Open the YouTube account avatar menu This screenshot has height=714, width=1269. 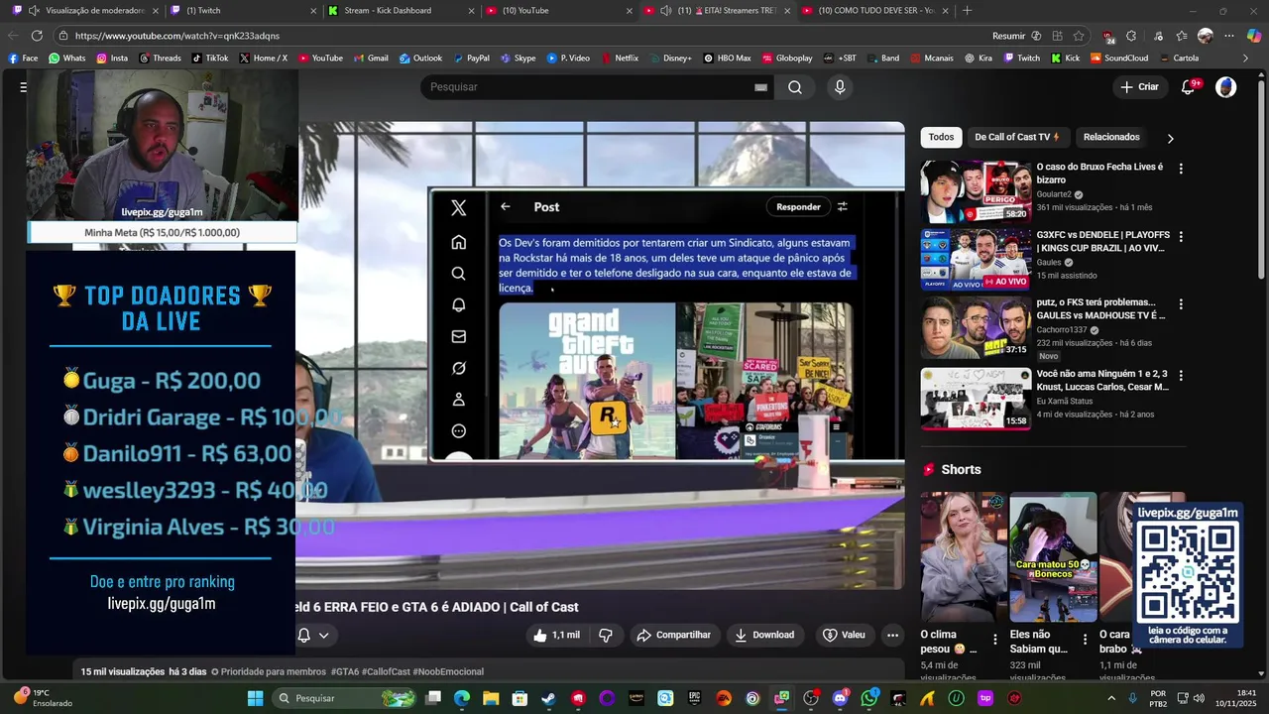pos(1226,87)
